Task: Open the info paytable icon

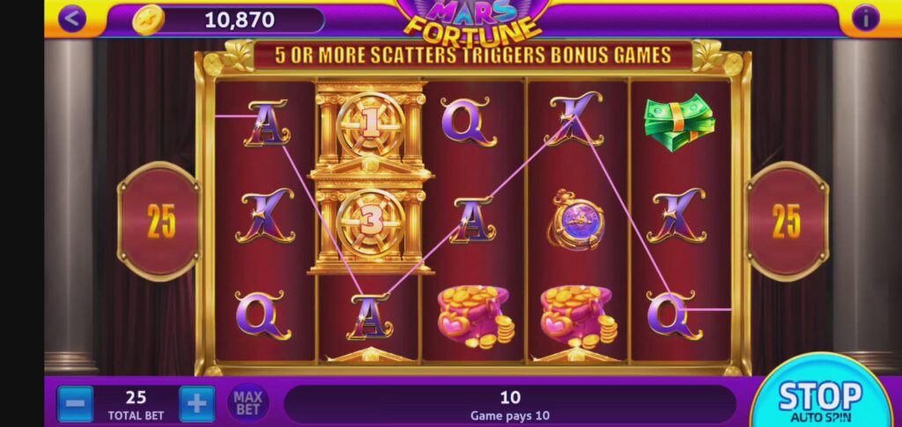Action: (865, 19)
